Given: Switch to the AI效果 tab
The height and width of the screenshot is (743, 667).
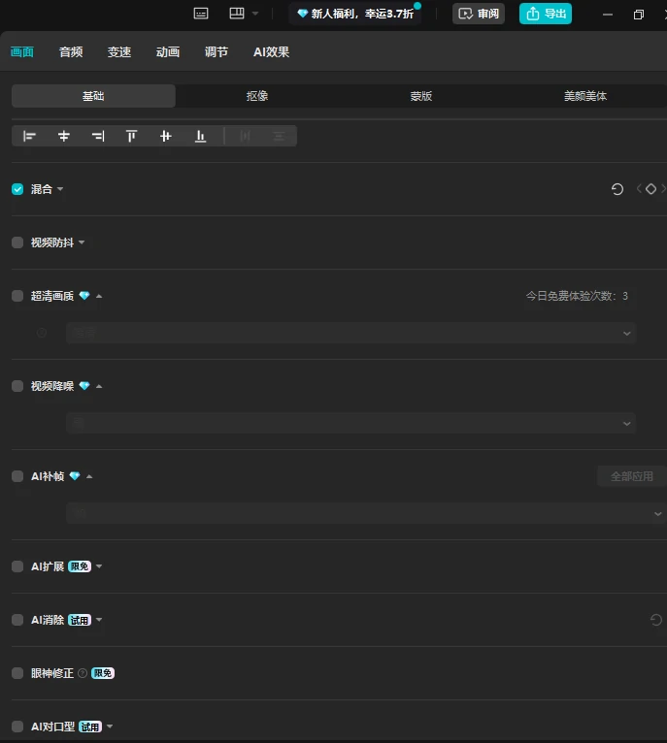Looking at the screenshot, I should click(x=271, y=51).
